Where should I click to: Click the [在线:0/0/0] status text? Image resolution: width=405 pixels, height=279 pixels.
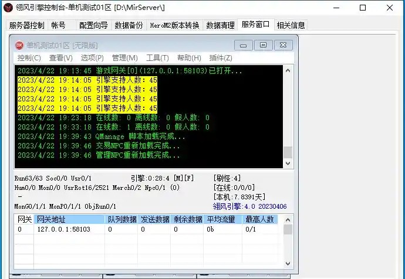(x=234, y=188)
